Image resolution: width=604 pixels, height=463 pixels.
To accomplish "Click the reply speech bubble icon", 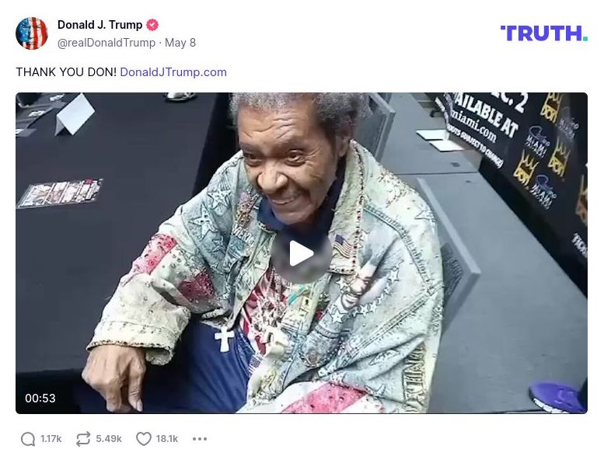I will tap(28, 439).
